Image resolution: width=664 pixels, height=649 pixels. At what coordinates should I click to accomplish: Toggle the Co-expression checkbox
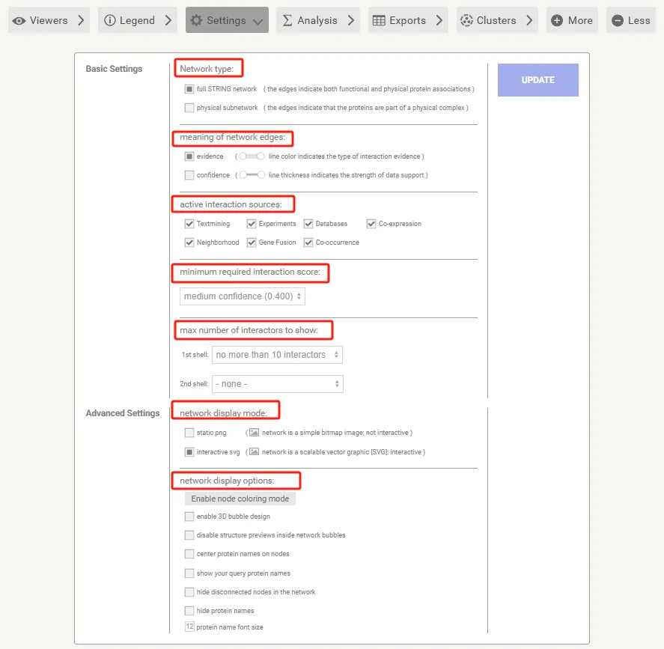click(371, 224)
